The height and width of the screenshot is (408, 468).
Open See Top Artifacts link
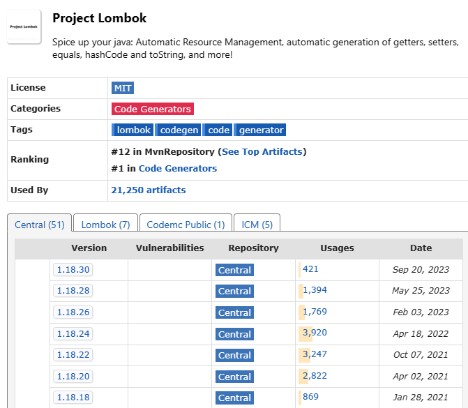[262, 151]
